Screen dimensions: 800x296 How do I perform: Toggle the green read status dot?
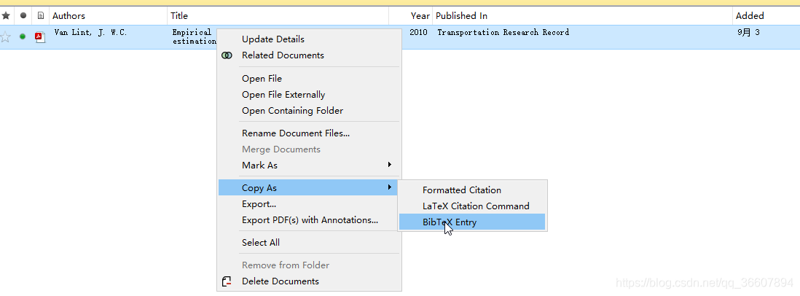(23, 36)
